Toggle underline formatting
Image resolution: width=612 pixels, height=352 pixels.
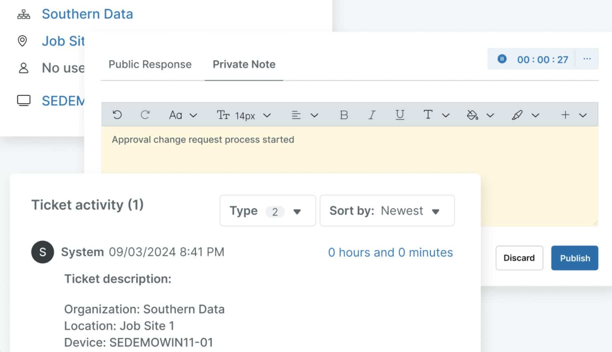[x=400, y=115]
